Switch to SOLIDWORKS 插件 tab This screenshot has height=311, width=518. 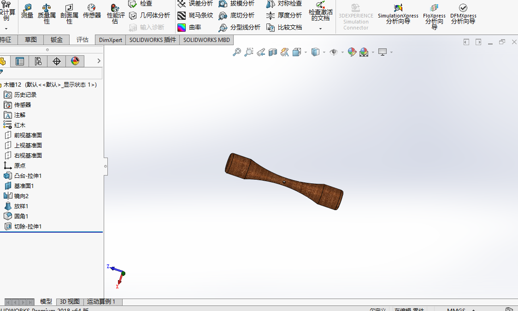click(x=153, y=40)
